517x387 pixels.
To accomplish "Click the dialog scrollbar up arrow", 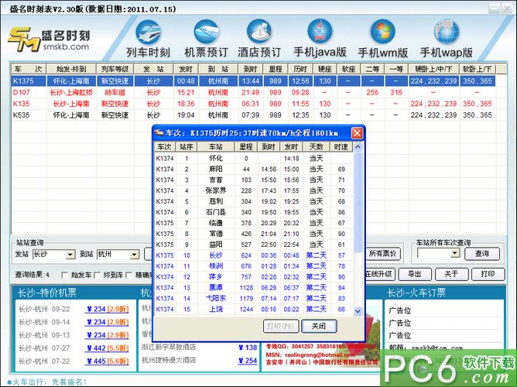I will point(358,147).
